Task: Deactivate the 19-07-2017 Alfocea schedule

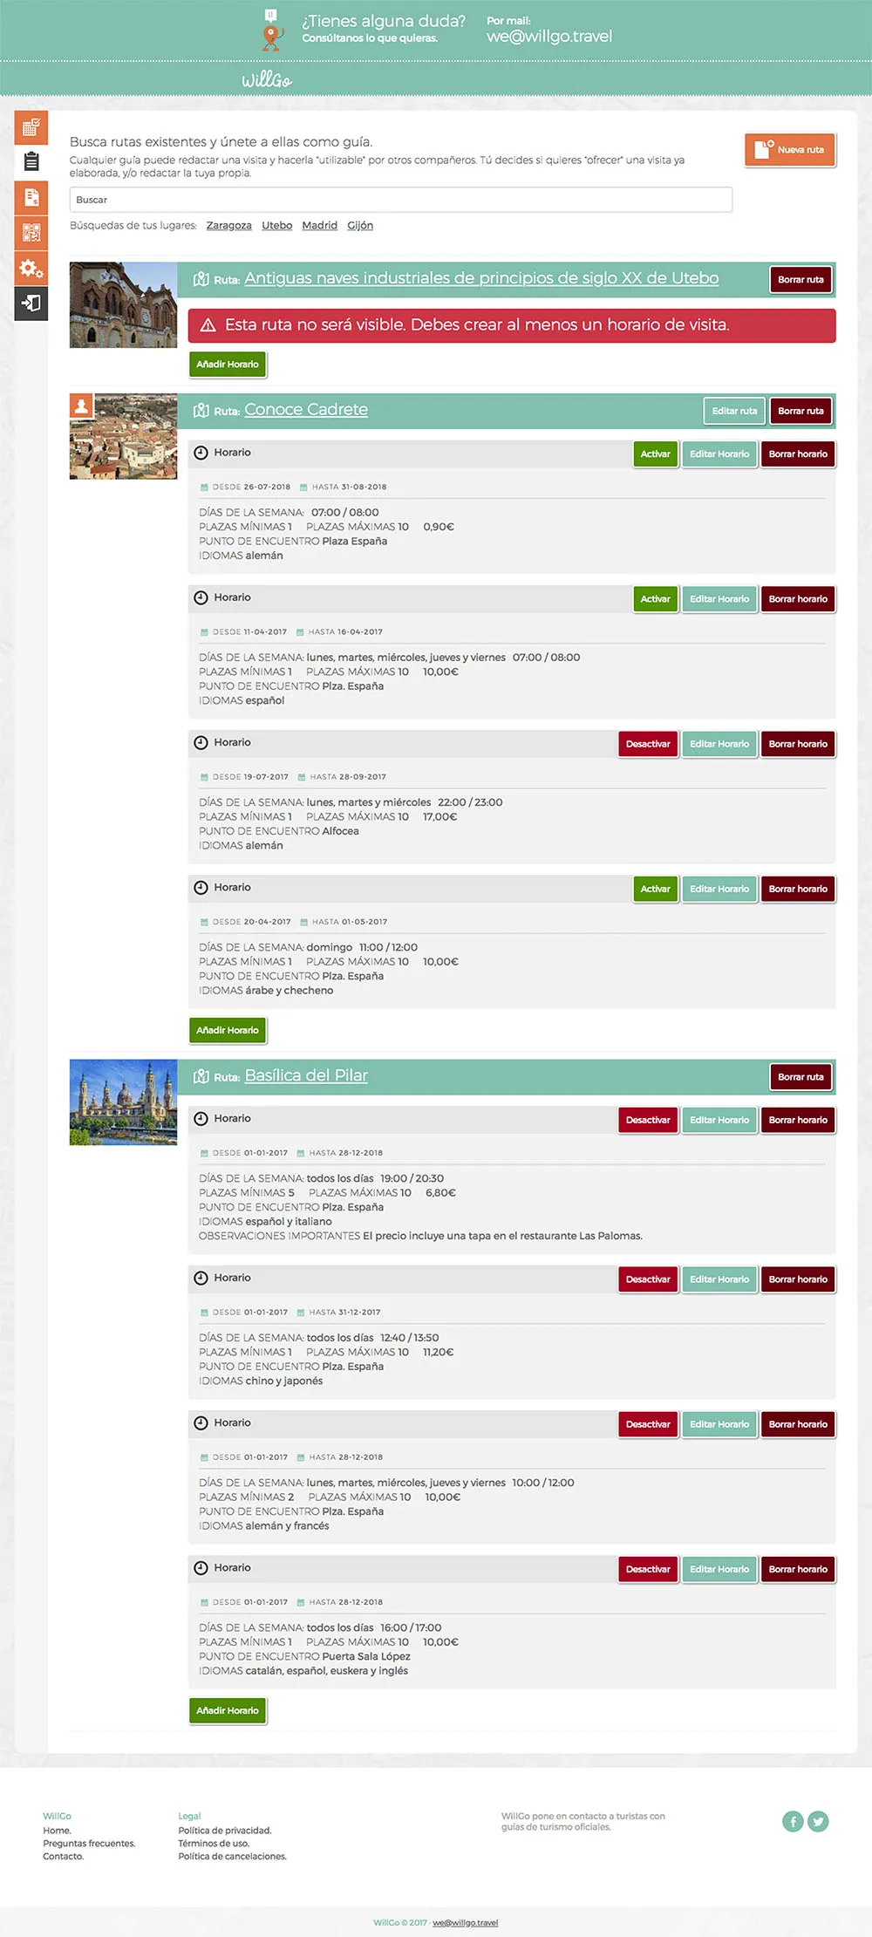Action: (648, 744)
